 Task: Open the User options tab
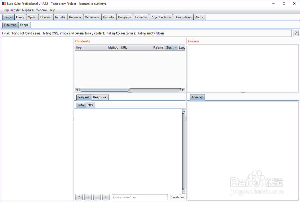click(x=183, y=17)
